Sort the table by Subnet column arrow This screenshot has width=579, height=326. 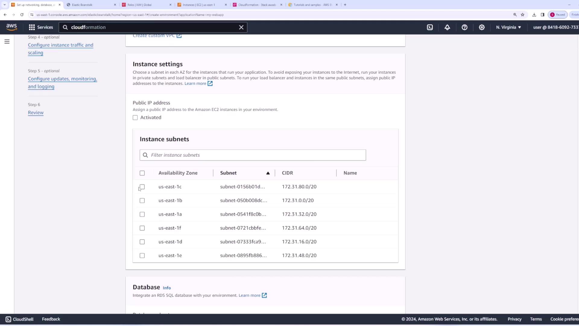point(268,173)
